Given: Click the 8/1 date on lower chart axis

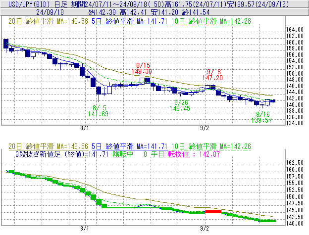Looking at the screenshot, I should (x=84, y=229).
